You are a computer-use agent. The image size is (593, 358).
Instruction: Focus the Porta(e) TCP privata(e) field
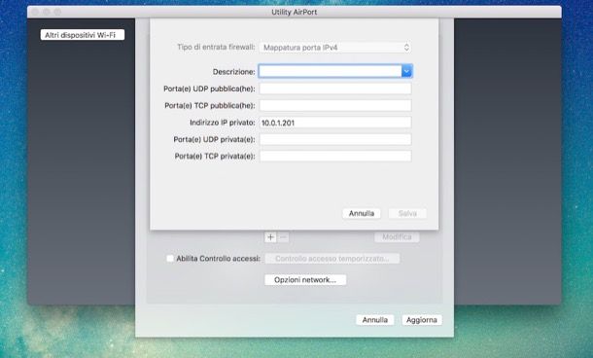(335, 156)
